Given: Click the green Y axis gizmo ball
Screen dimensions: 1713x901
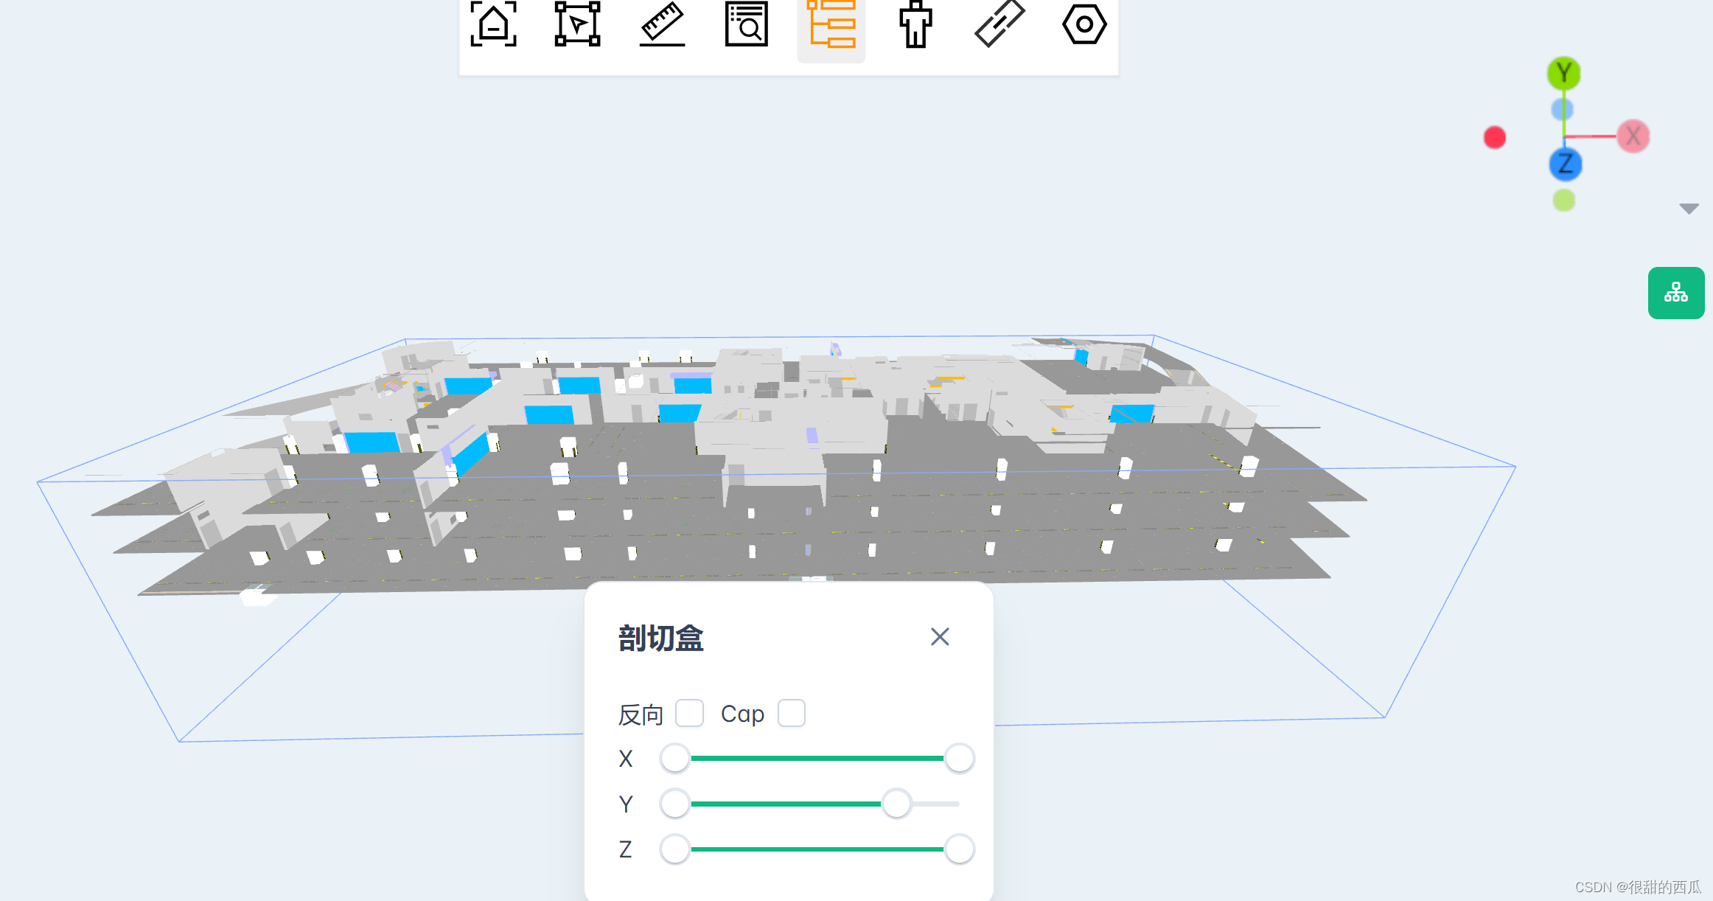Looking at the screenshot, I should tap(1563, 73).
